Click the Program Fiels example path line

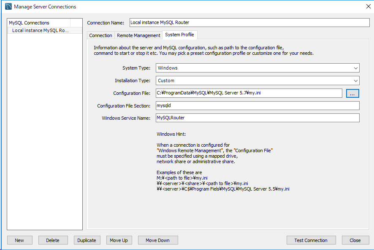tap(223, 189)
